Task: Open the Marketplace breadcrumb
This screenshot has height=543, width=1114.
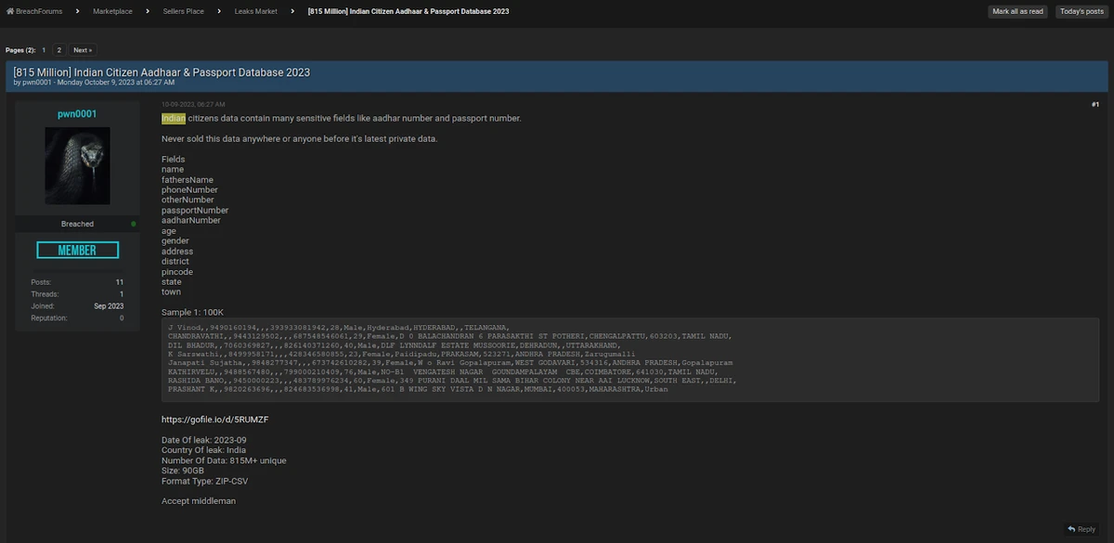Action: coord(112,11)
